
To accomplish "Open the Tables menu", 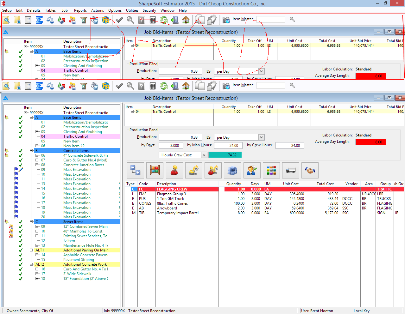I will tap(50, 10).
